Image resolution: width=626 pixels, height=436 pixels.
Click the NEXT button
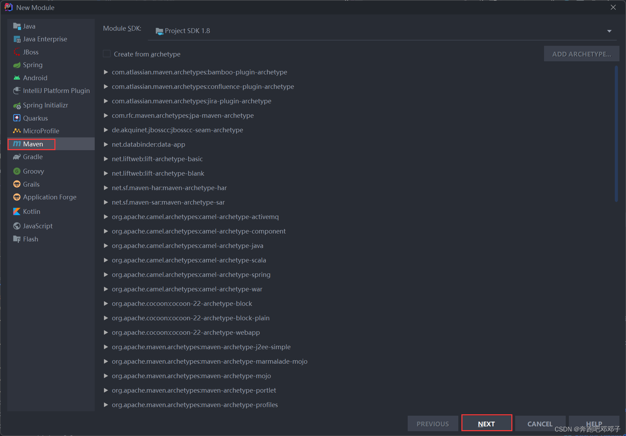click(487, 424)
